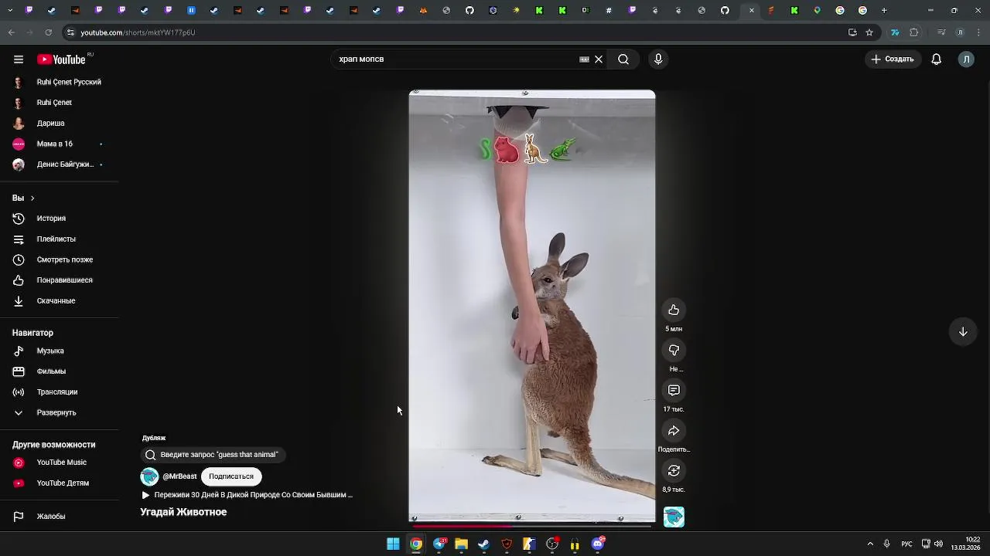
Task: Seek the Short using the red progress bar
Action: coord(532,525)
